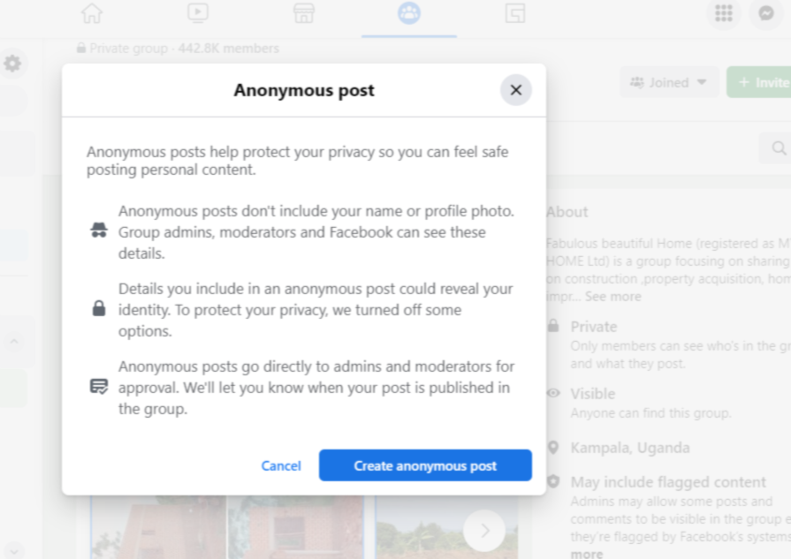Click the 'Visible' label in About
Viewport: 791px width, 559px height.
593,394
